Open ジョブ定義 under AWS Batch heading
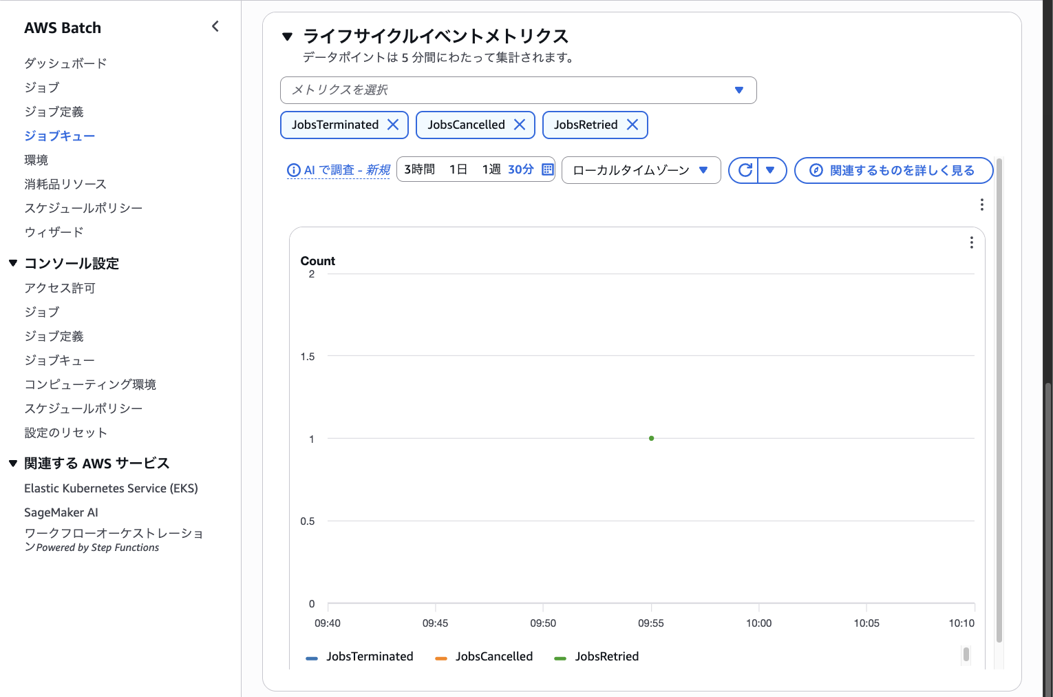This screenshot has height=697, width=1053. click(54, 112)
